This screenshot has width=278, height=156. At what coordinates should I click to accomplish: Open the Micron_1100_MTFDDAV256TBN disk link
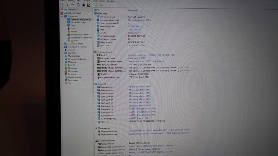pyautogui.click(x=150, y=152)
